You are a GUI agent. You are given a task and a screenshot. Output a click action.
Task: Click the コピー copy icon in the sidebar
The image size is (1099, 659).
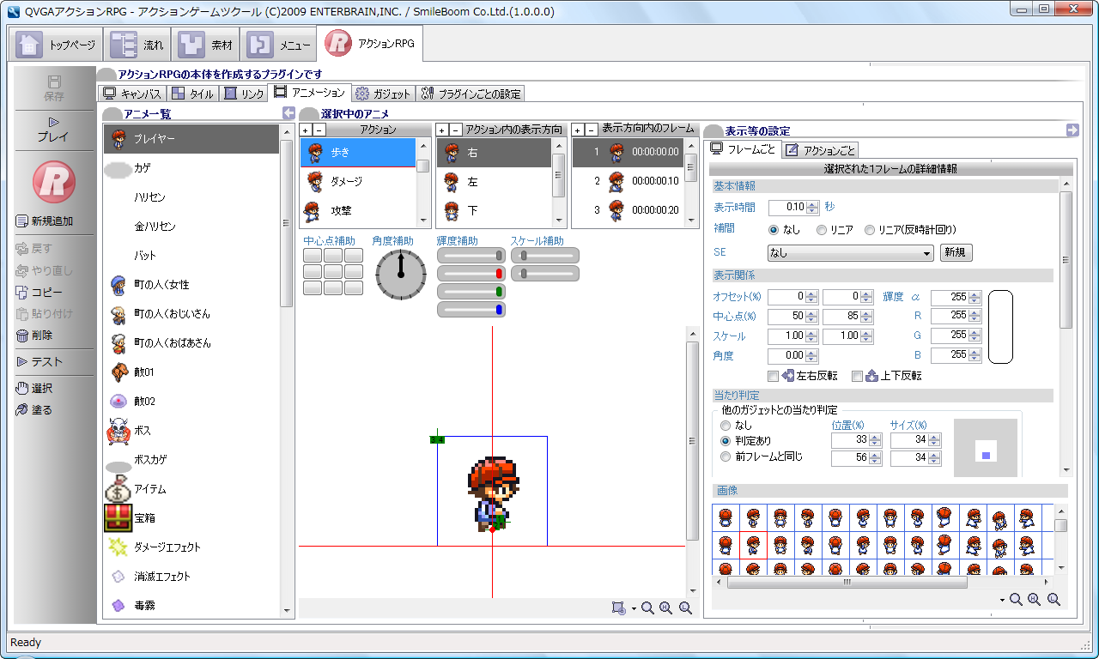22,292
